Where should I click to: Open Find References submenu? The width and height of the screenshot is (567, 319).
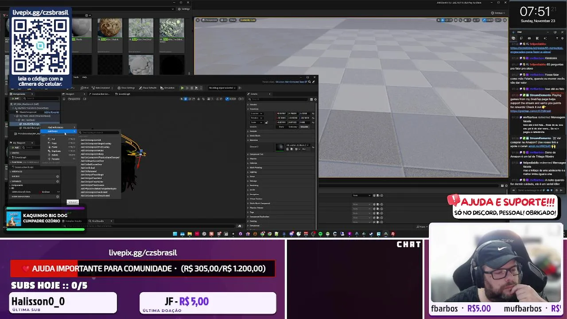(59, 127)
